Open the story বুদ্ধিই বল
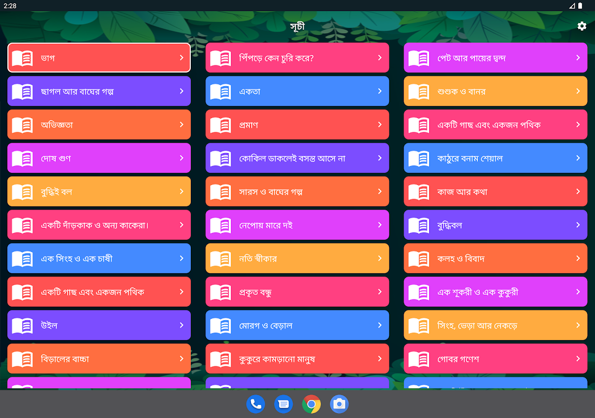Viewport: 595px width, 418px height. click(99, 191)
